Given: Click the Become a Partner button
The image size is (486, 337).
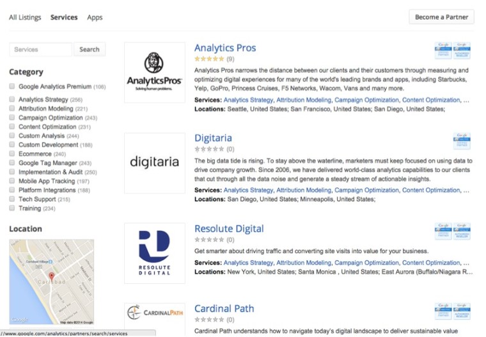Looking at the screenshot, I should click(441, 17).
